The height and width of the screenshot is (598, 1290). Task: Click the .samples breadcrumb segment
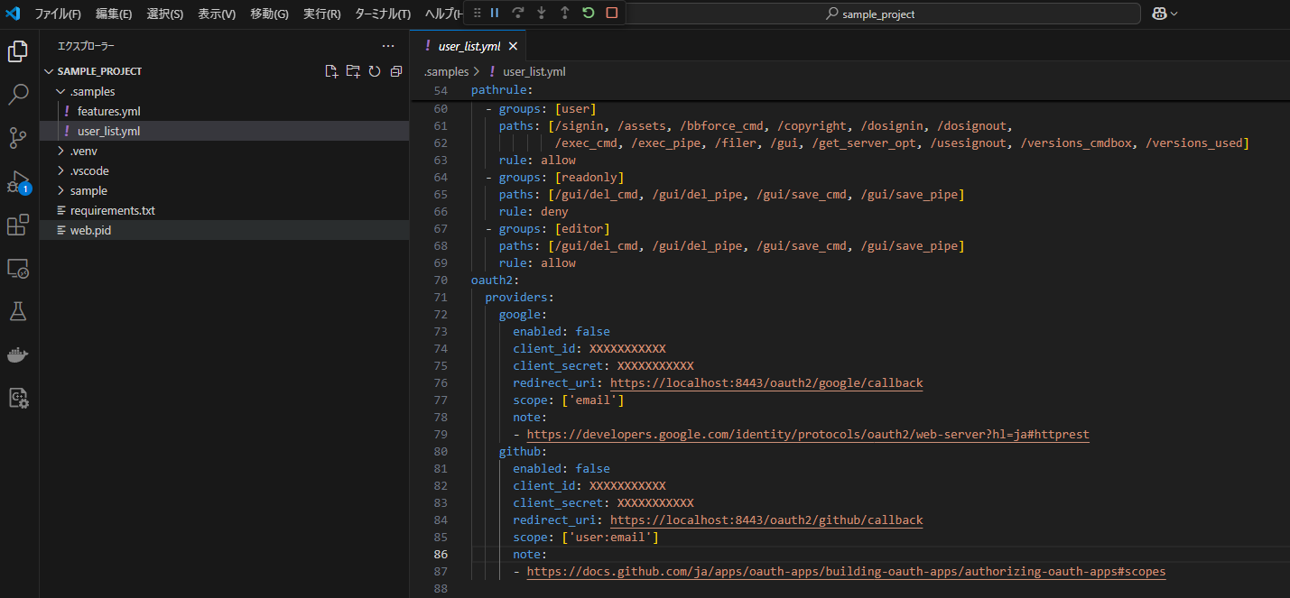[446, 71]
